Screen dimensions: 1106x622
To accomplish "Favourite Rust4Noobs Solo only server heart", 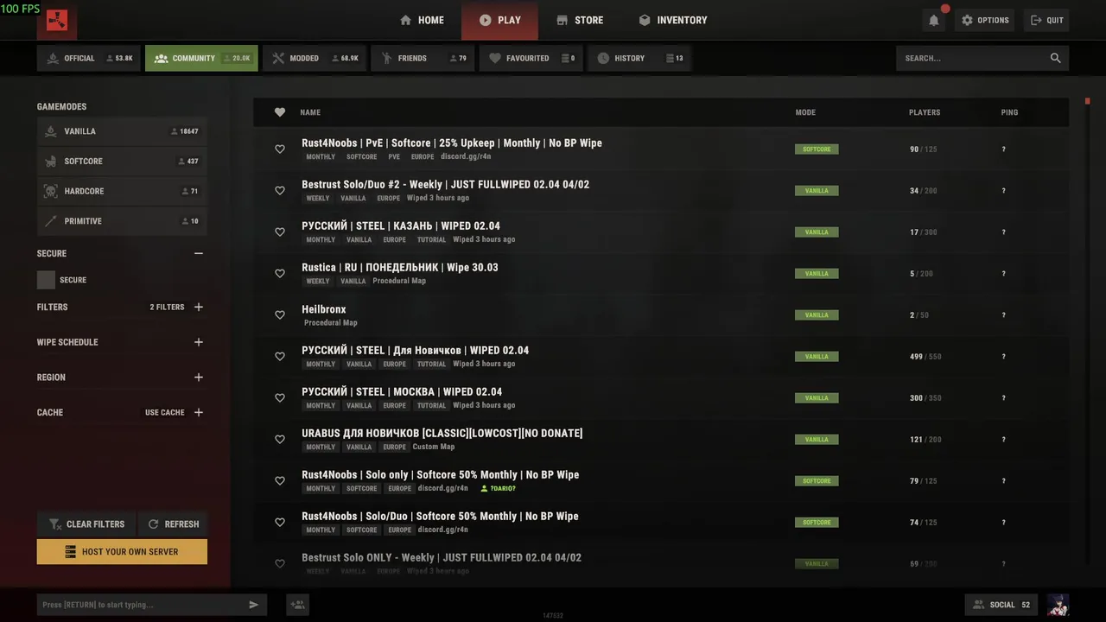I will [x=280, y=481].
